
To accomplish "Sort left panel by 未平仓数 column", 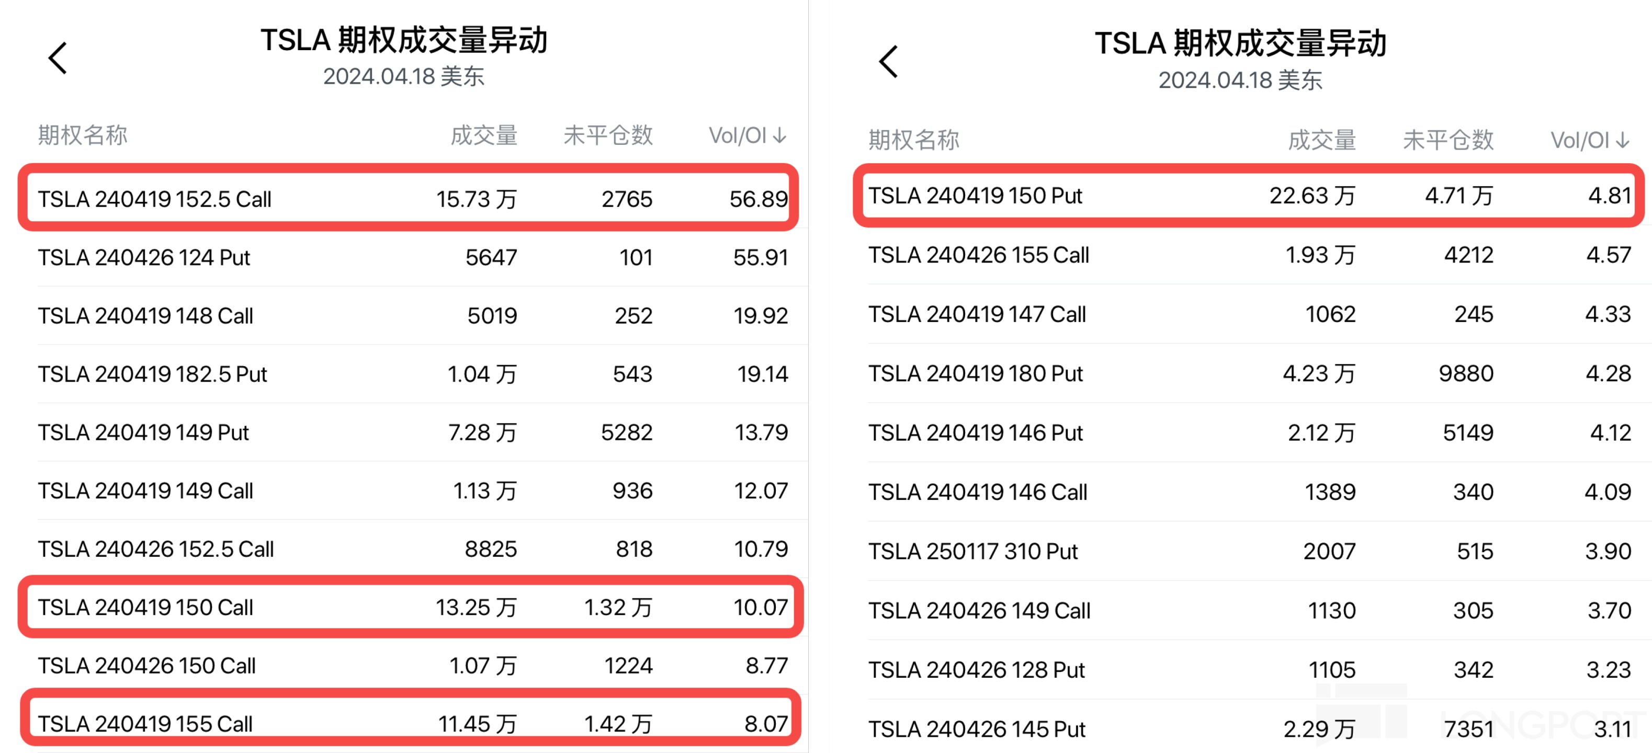I will pos(607,135).
